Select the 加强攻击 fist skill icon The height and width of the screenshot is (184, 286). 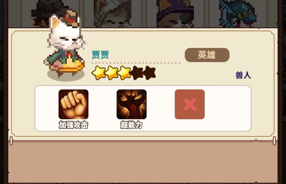point(73,104)
